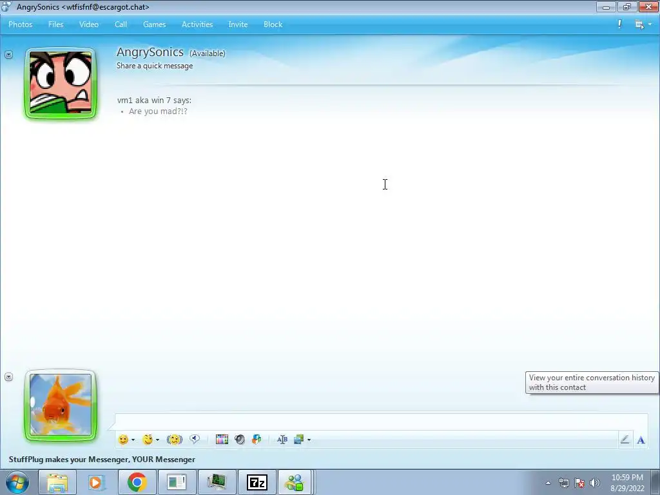
Task: Open Files menu item
Action: click(55, 24)
